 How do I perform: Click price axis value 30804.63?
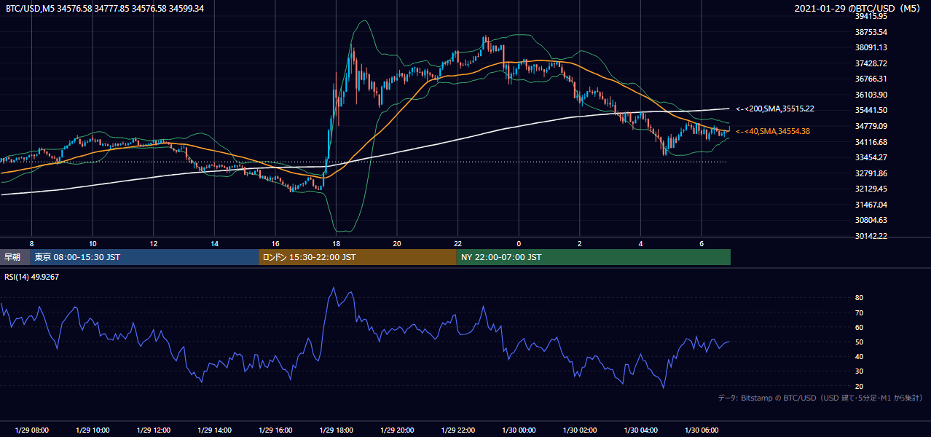[x=871, y=220]
